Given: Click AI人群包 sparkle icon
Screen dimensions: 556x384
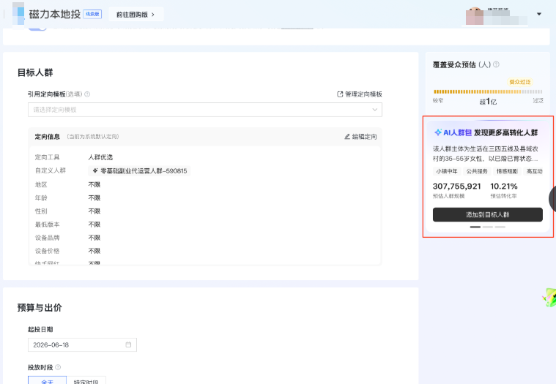Looking at the screenshot, I should click(x=438, y=132).
